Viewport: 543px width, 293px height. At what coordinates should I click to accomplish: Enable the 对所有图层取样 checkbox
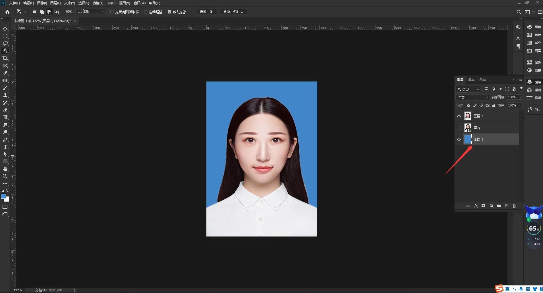click(x=112, y=12)
